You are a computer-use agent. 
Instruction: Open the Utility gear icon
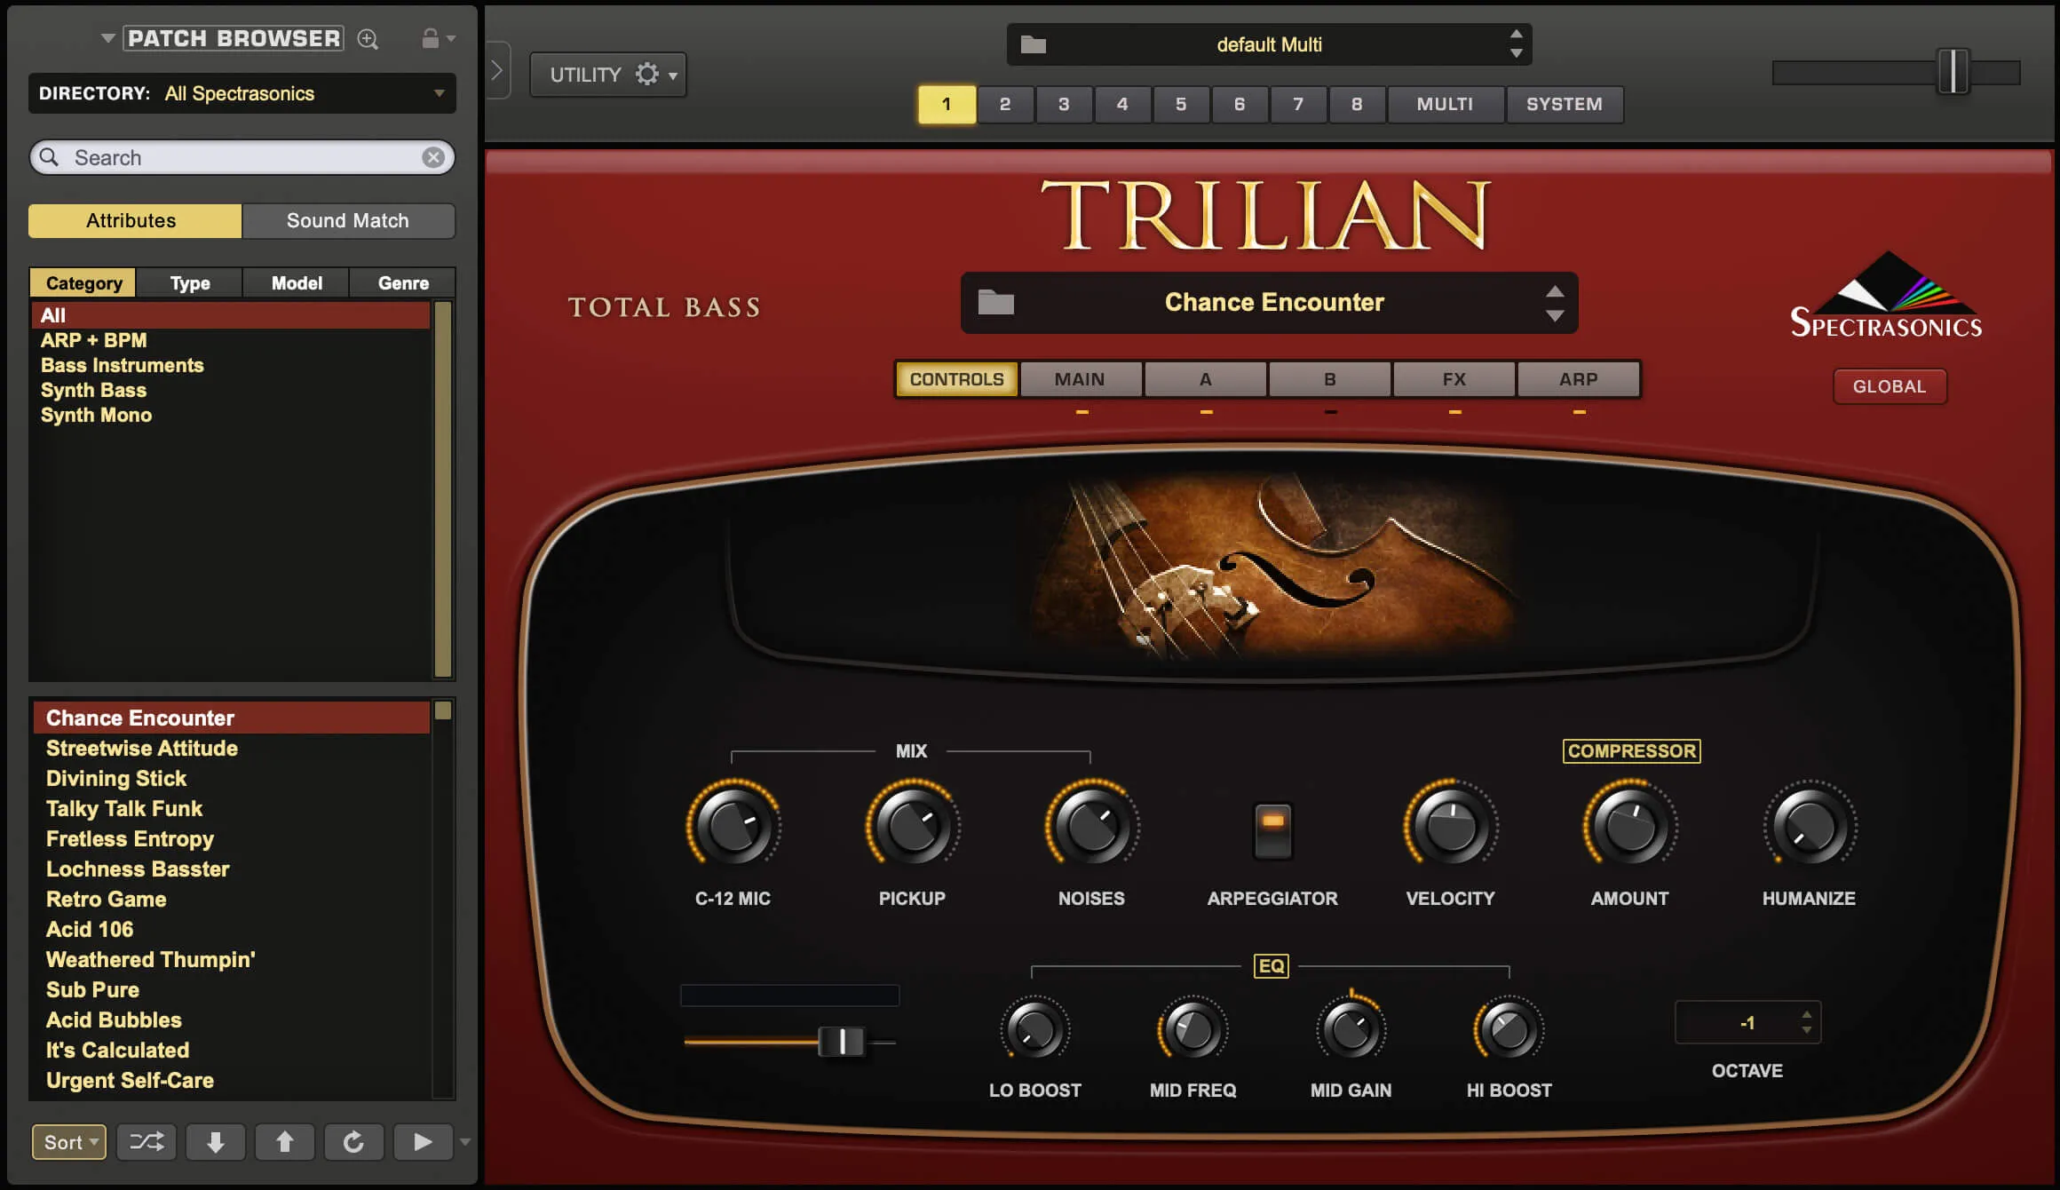[x=647, y=74]
